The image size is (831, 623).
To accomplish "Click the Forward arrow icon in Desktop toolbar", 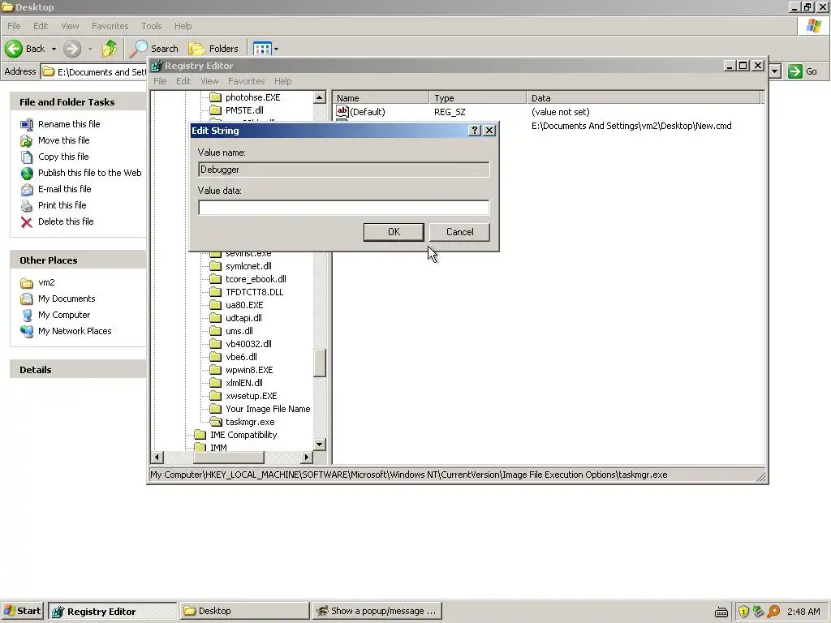I will point(72,49).
